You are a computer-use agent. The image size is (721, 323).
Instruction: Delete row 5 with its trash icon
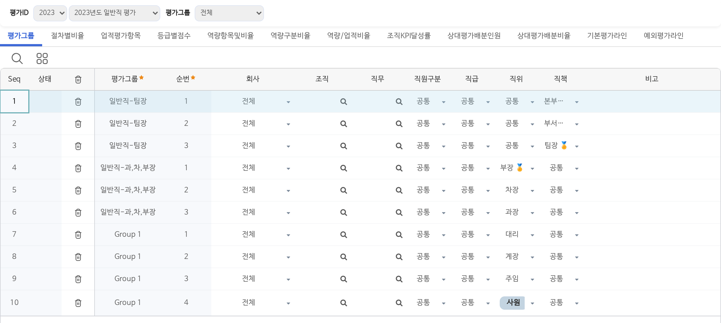click(78, 190)
